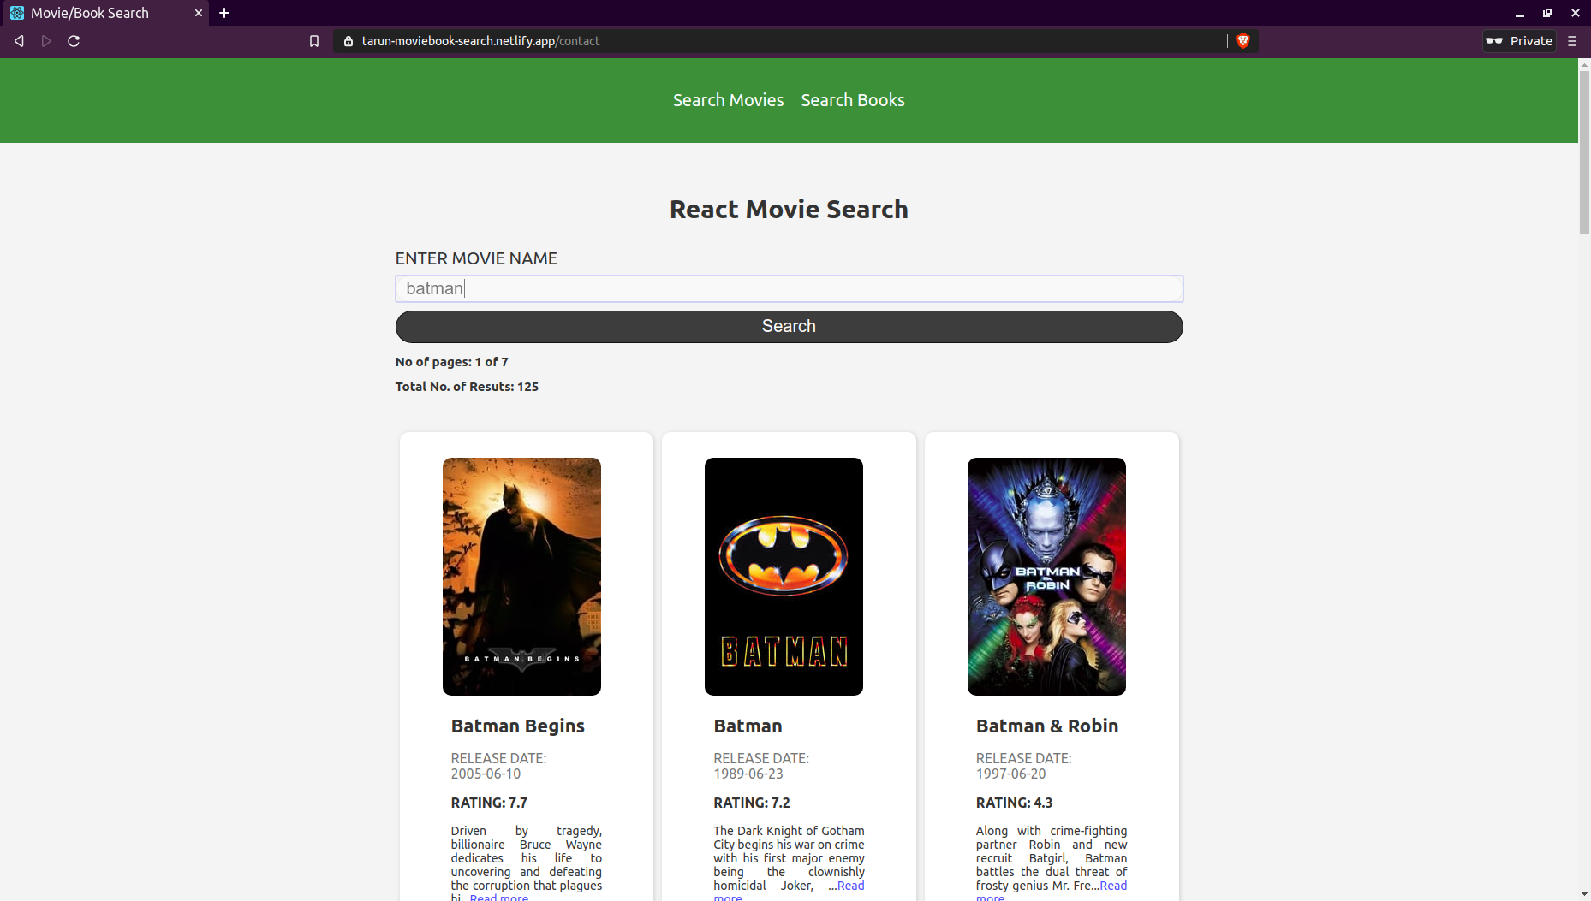Open Batman & Robin poster image

point(1046,576)
